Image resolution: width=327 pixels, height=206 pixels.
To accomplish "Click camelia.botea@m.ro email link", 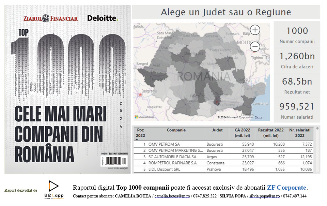I will coord(172,196).
